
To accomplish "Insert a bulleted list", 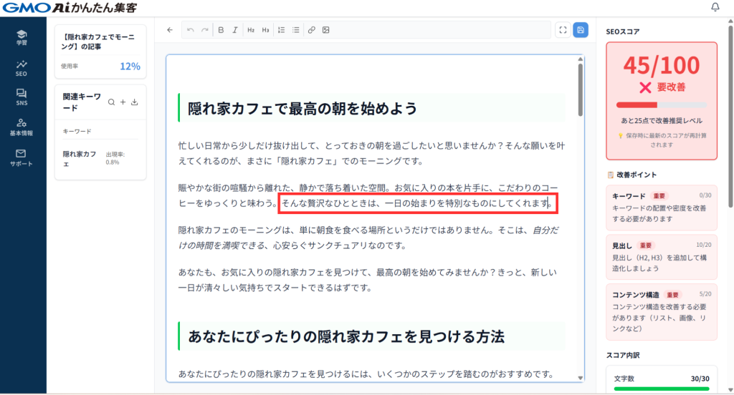I will click(295, 30).
